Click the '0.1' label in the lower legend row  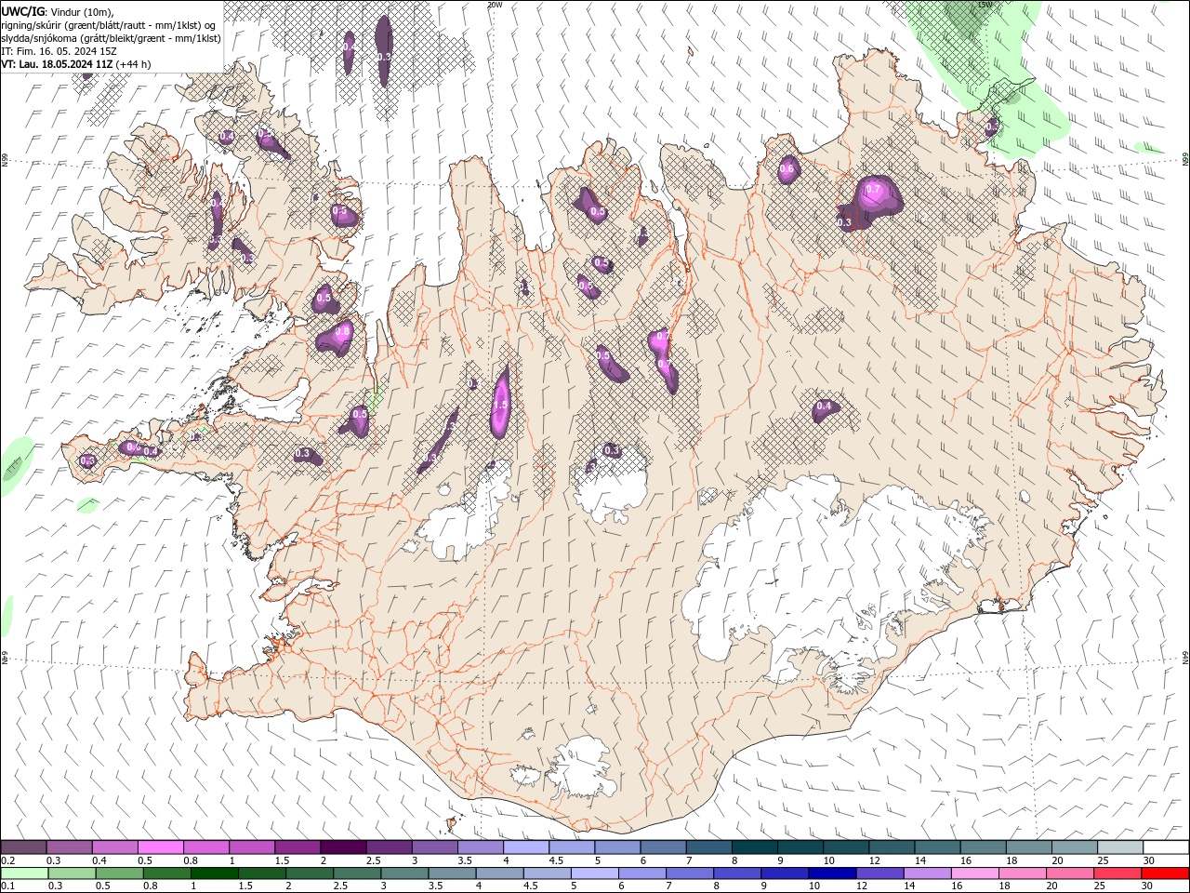(7, 886)
